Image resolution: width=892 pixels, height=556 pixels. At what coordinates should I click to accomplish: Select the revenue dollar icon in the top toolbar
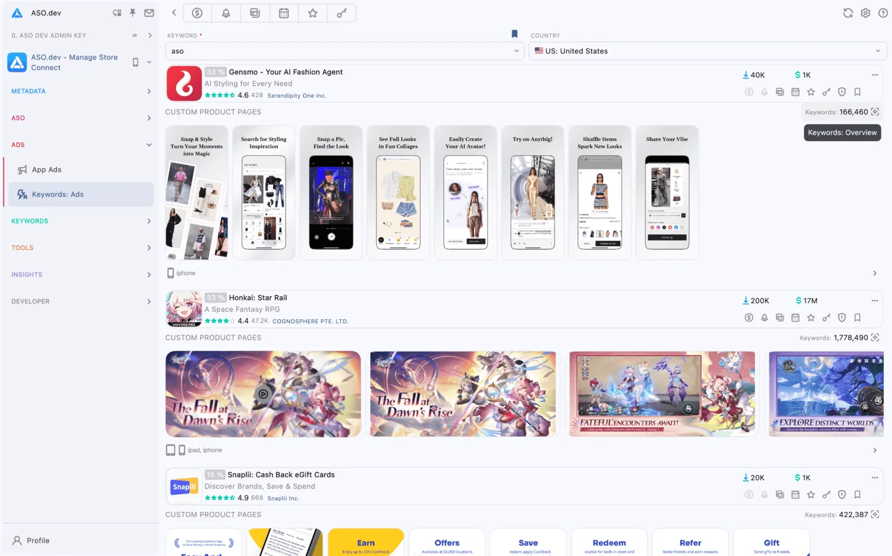click(x=196, y=12)
